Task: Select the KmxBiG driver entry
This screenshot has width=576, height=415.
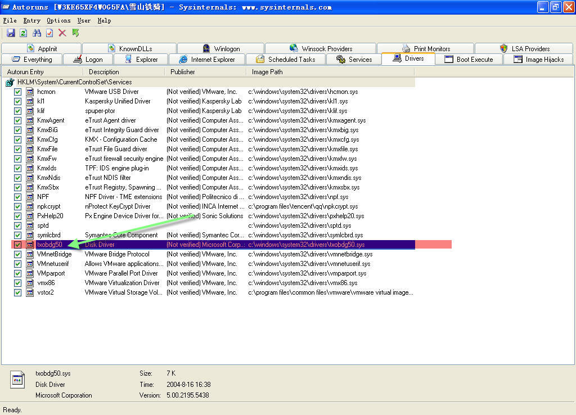Action: pyautogui.click(x=47, y=130)
